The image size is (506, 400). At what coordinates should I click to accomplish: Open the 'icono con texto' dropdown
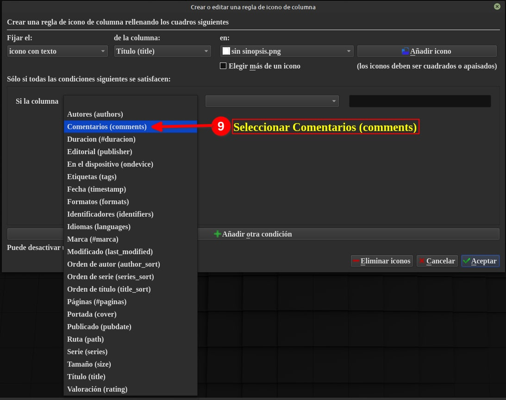pos(57,51)
